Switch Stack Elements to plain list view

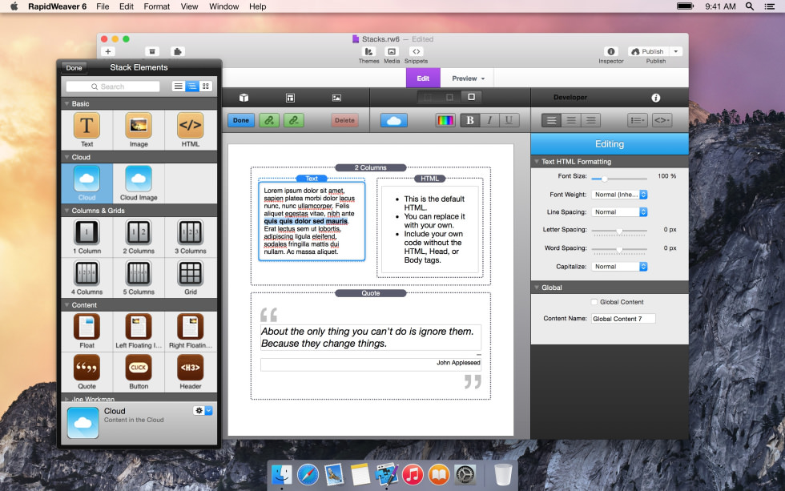tap(178, 86)
